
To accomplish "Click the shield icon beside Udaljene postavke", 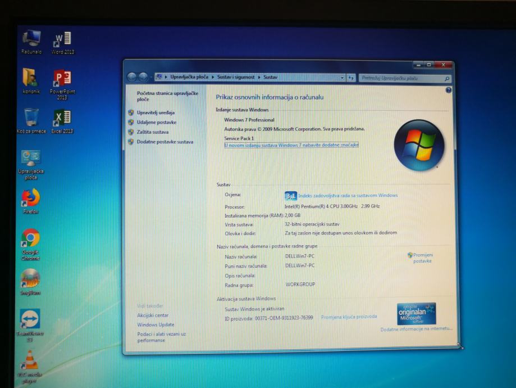I will [x=131, y=122].
